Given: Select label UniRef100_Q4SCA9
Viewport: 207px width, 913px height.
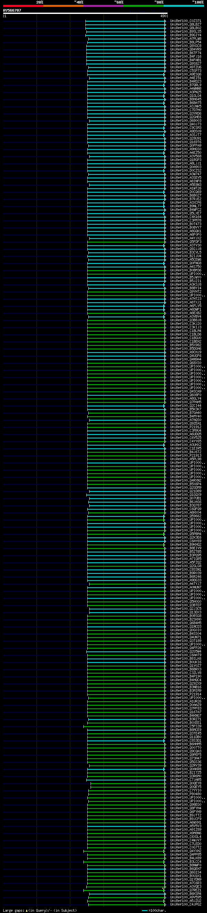Looking at the screenshot, I should 185,391.
